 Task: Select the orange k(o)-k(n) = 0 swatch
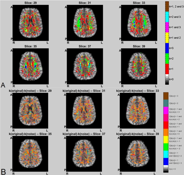click(x=166, y=132)
